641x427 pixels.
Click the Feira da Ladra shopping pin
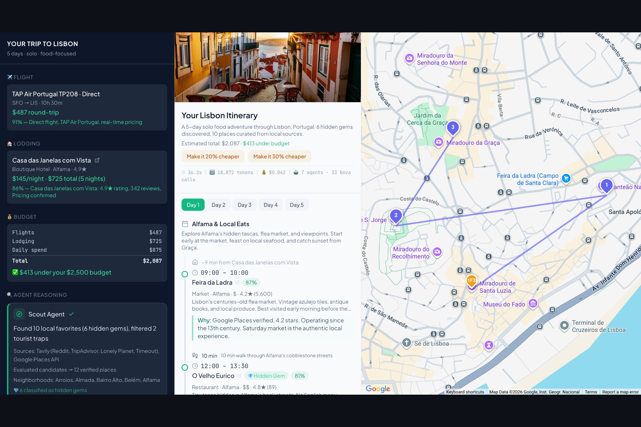[x=566, y=178]
